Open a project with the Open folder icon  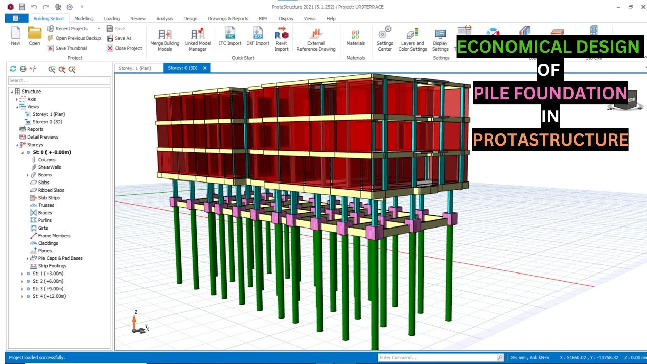(34, 36)
